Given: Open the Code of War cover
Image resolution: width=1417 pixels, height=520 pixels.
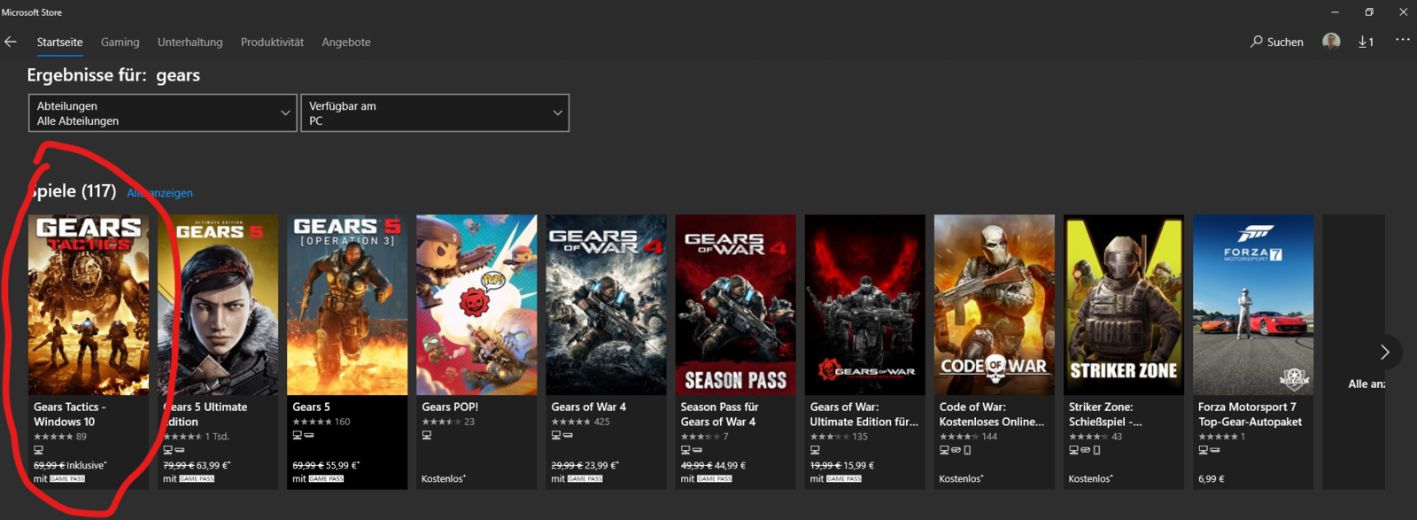Looking at the screenshot, I should click(994, 305).
